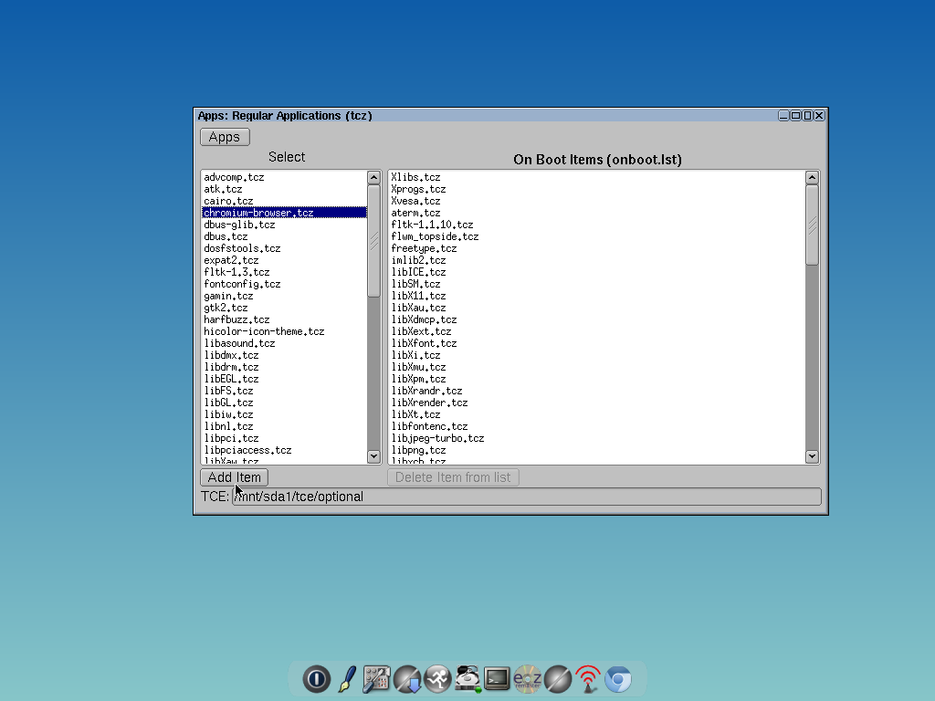Click the power exit icon in the dock
Viewport: 935px width, 701px height.
coord(316,679)
